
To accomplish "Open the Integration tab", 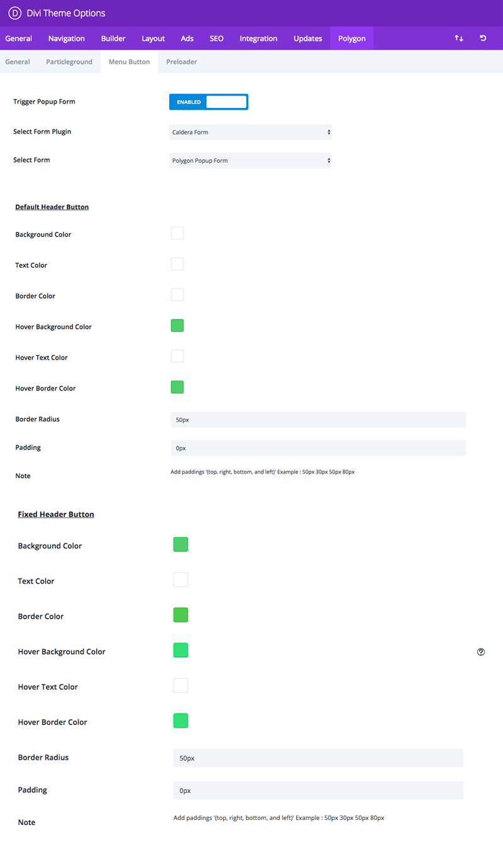I will [x=258, y=38].
